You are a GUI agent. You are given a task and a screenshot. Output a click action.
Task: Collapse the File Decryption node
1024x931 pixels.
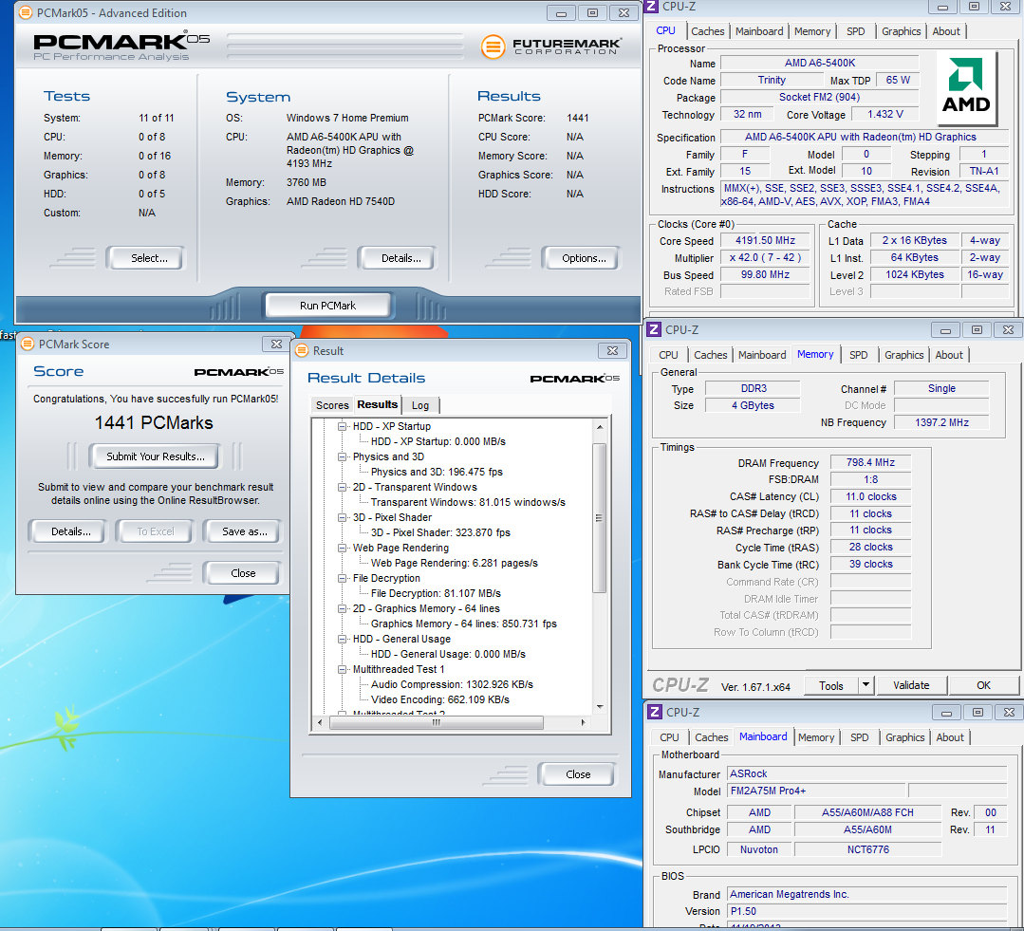(x=342, y=579)
